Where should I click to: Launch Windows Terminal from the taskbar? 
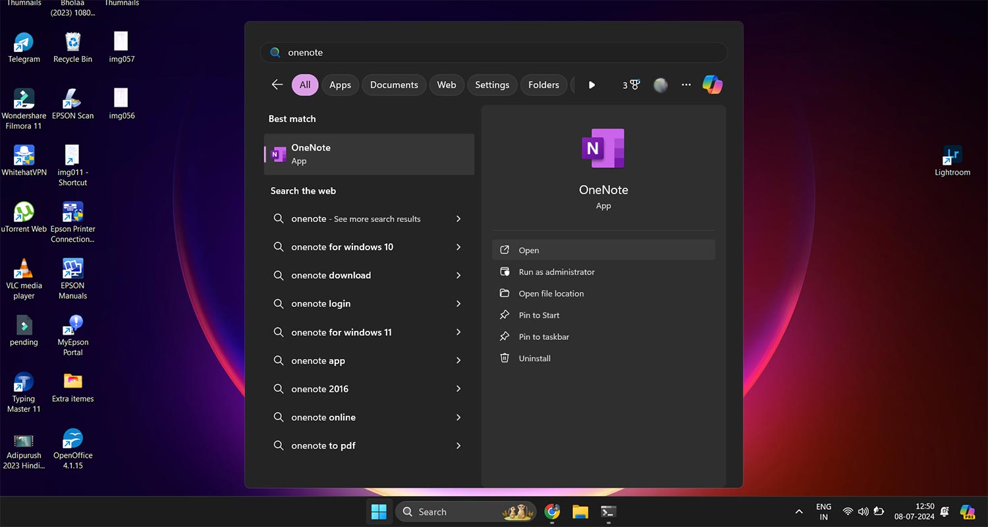coord(607,512)
